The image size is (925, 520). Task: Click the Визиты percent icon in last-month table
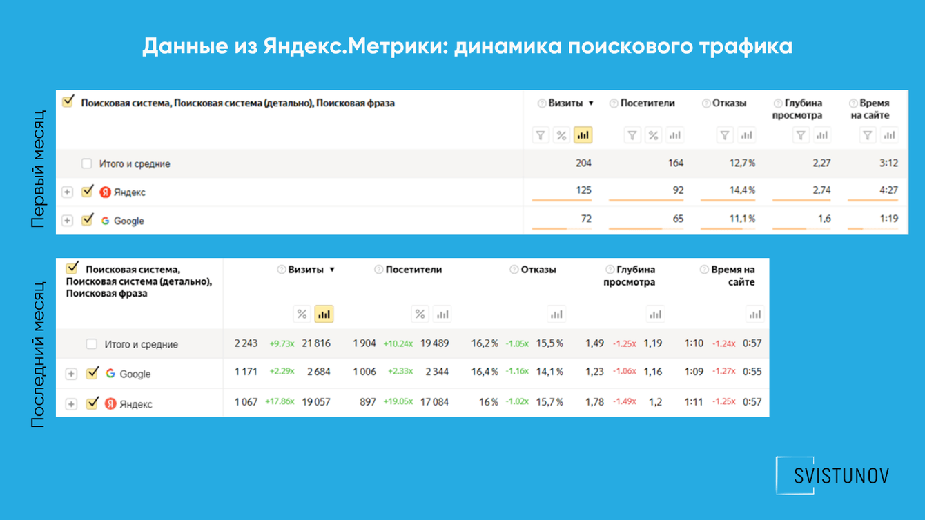pos(302,314)
